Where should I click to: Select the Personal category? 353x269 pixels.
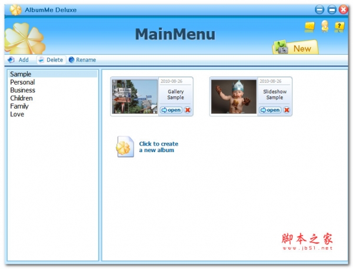pyautogui.click(x=53, y=82)
